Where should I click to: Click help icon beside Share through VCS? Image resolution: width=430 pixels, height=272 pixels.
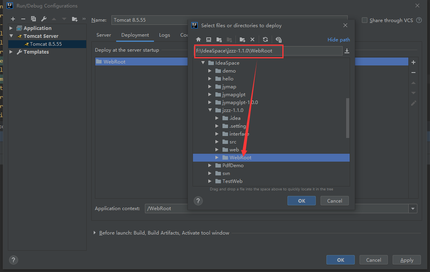419,20
